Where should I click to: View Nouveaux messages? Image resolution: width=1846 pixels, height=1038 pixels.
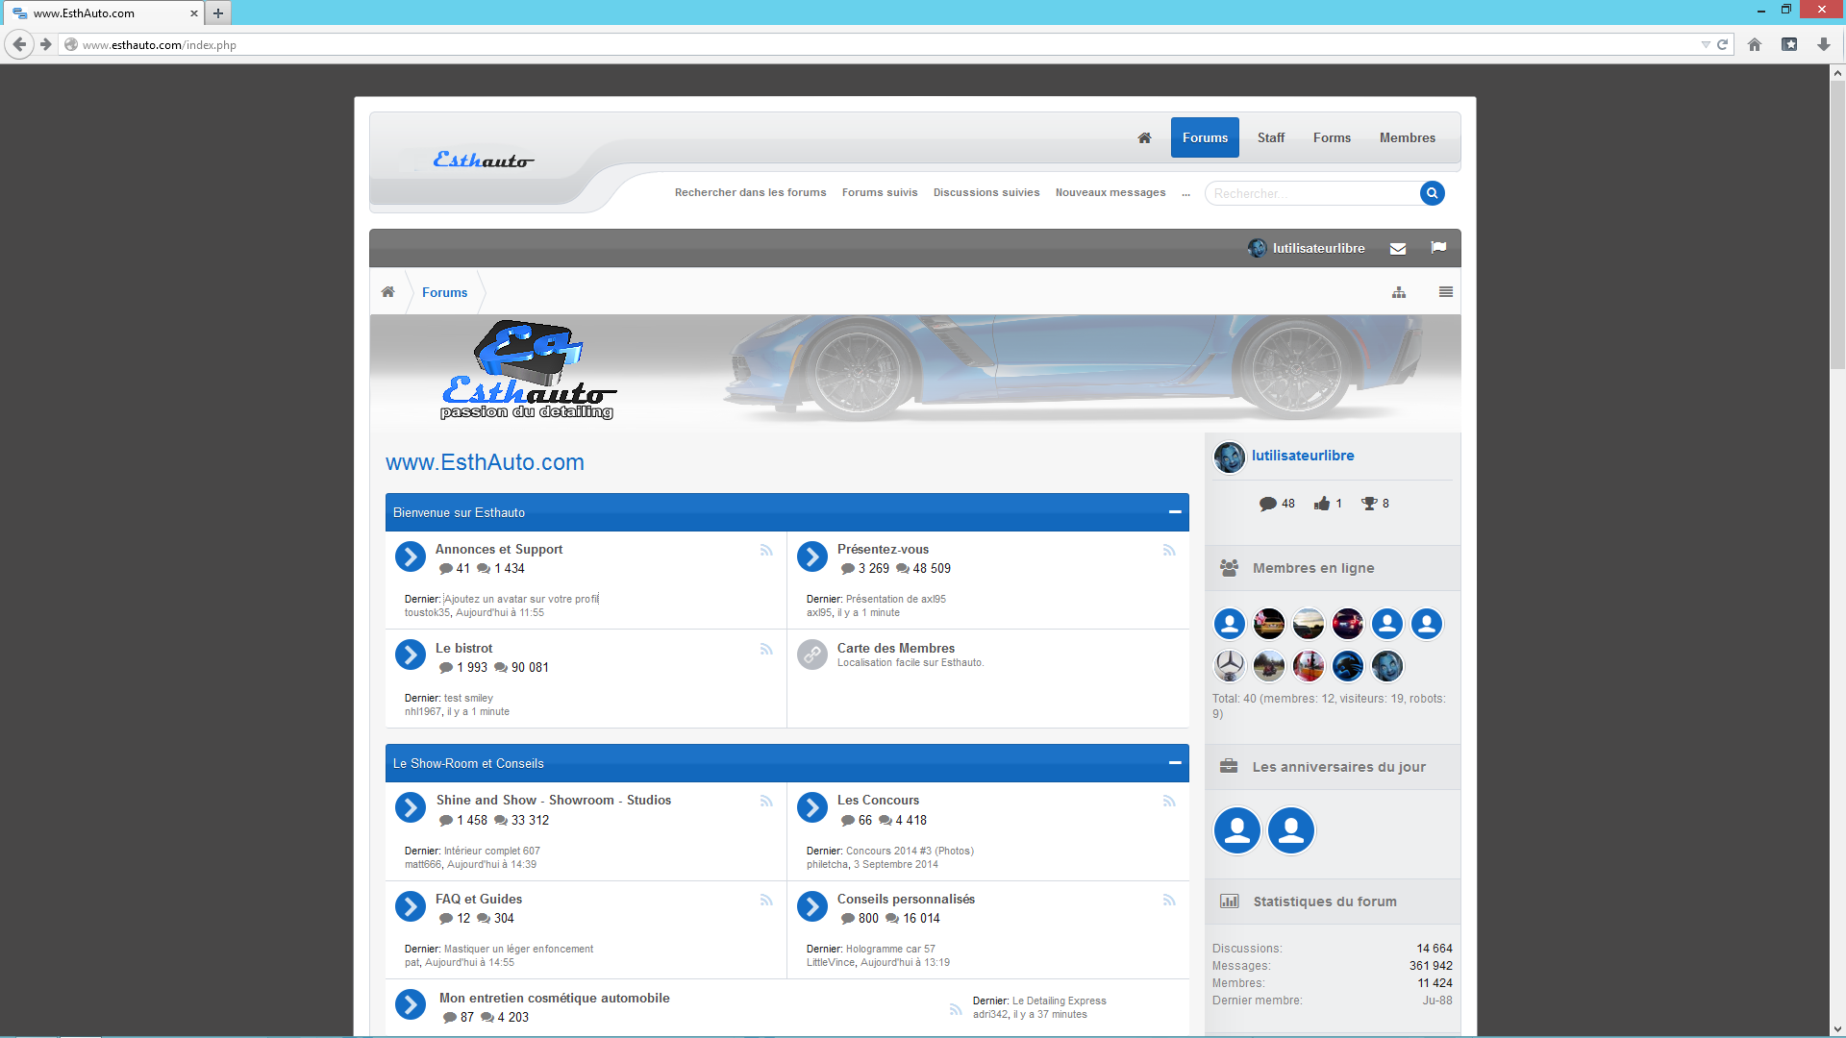pyautogui.click(x=1110, y=192)
